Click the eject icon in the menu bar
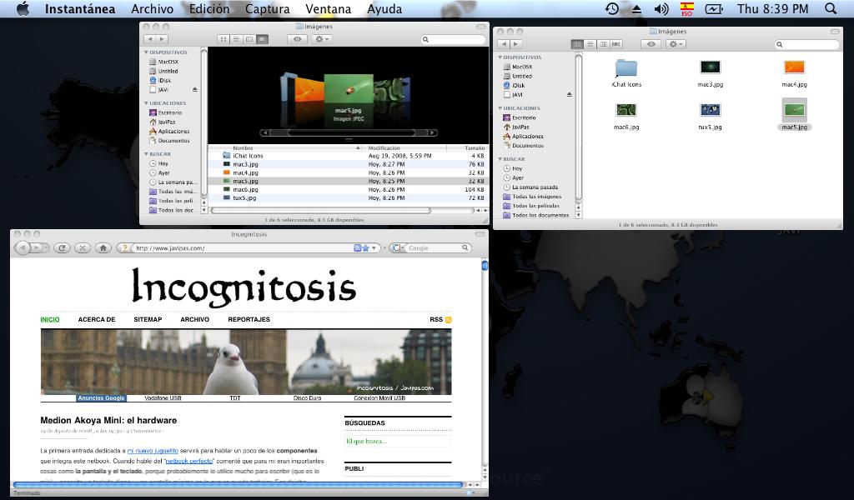The height and width of the screenshot is (500, 854). pos(636,9)
